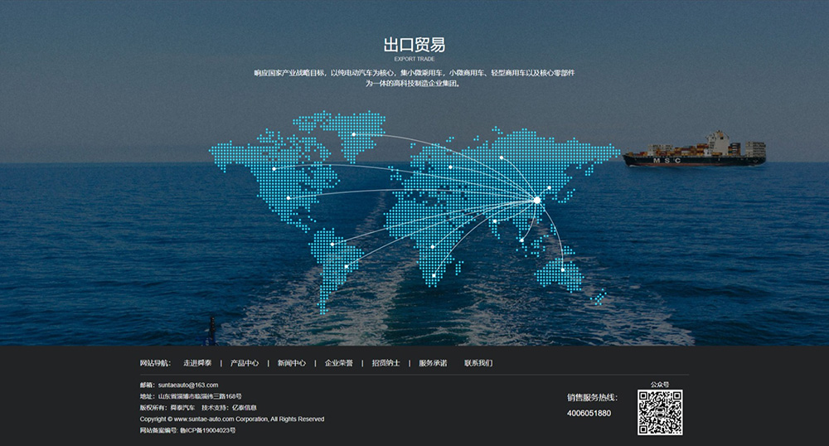Open the 走进舜泰 footer navigation link
This screenshot has width=829, height=446.
(197, 363)
